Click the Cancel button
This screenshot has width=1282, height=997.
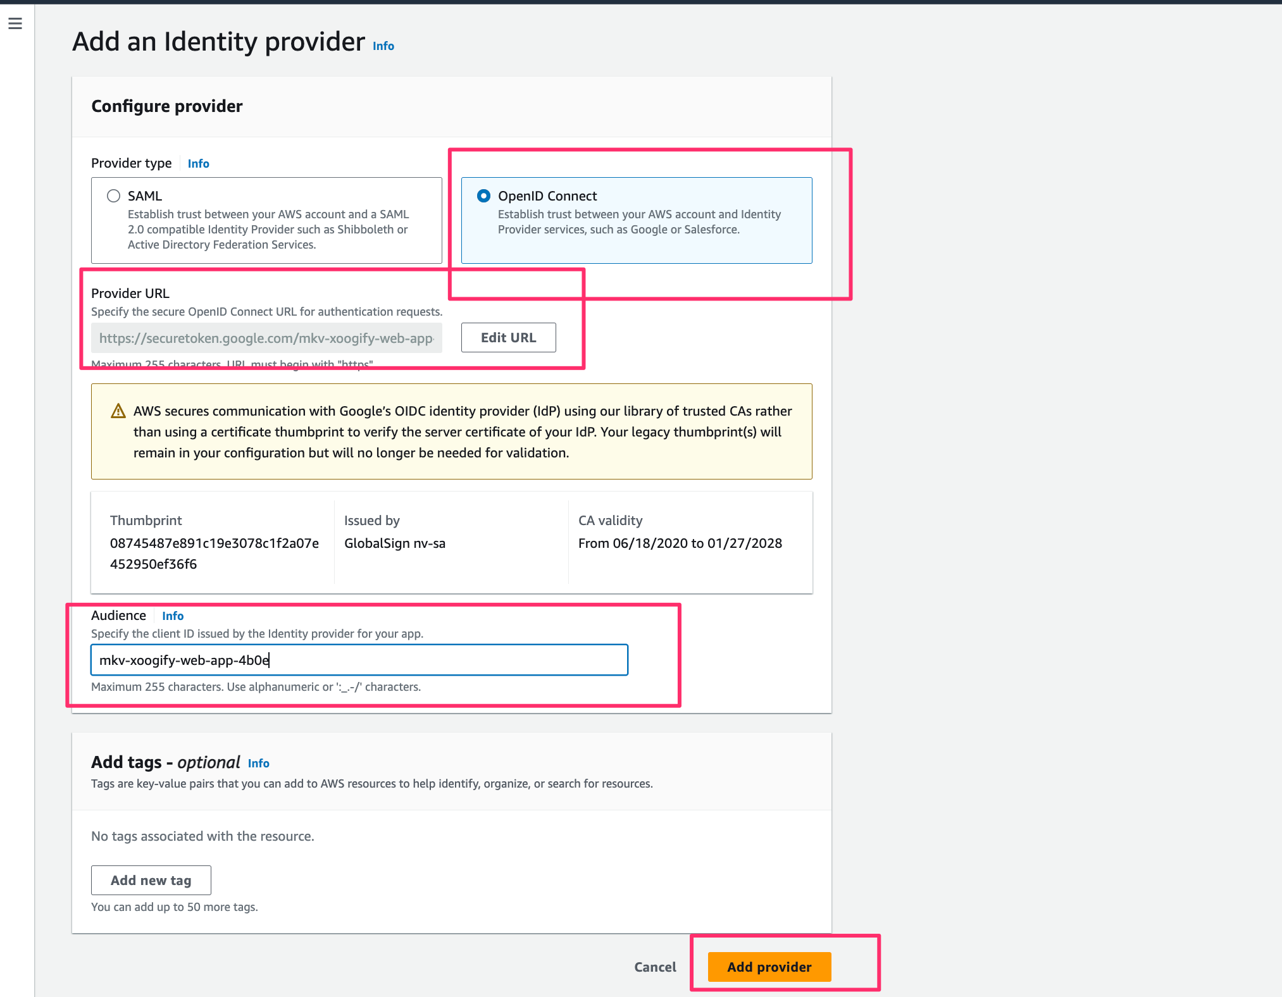655,967
